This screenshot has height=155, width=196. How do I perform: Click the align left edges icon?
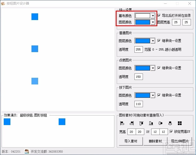click(122, 123)
